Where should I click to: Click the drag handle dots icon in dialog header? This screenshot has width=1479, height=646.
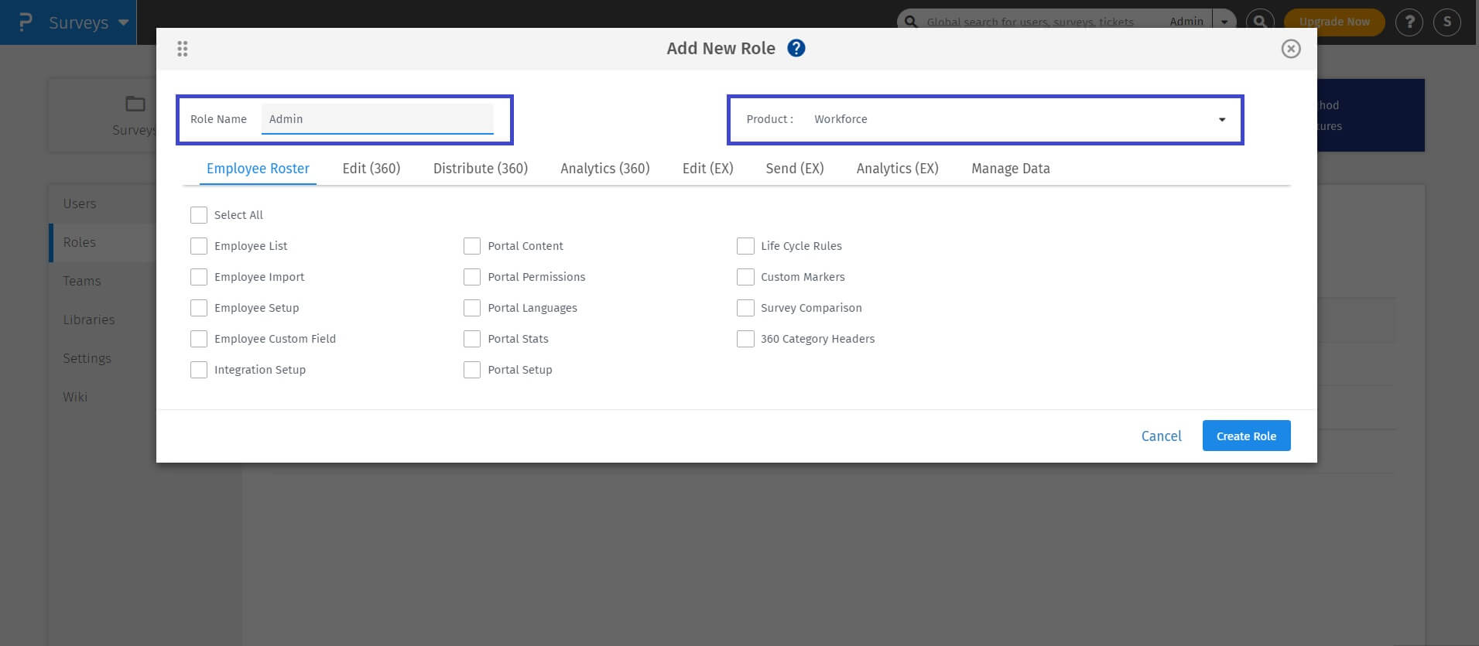pos(183,49)
